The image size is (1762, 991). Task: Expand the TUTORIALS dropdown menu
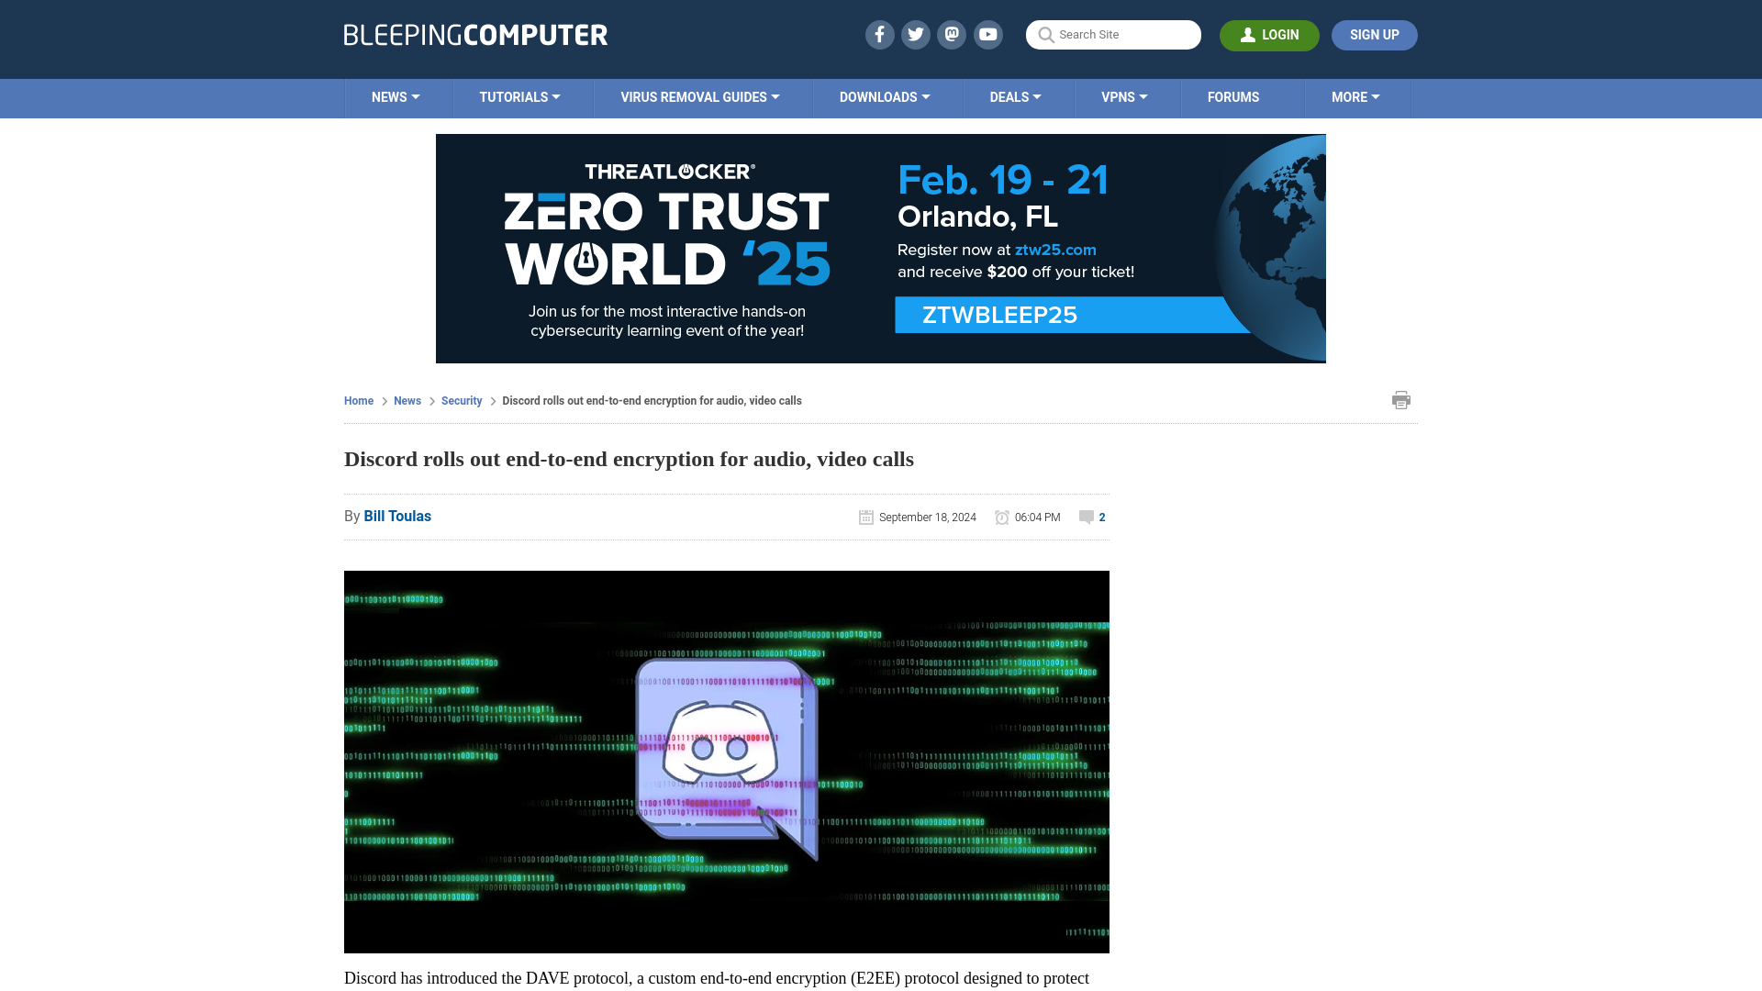519,96
